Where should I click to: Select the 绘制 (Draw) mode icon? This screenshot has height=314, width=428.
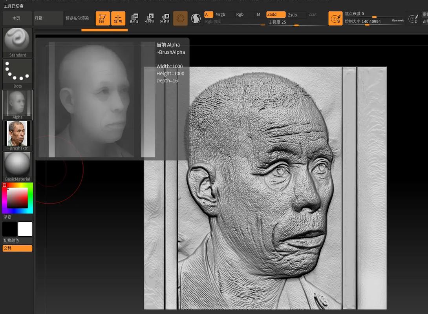tap(118, 18)
